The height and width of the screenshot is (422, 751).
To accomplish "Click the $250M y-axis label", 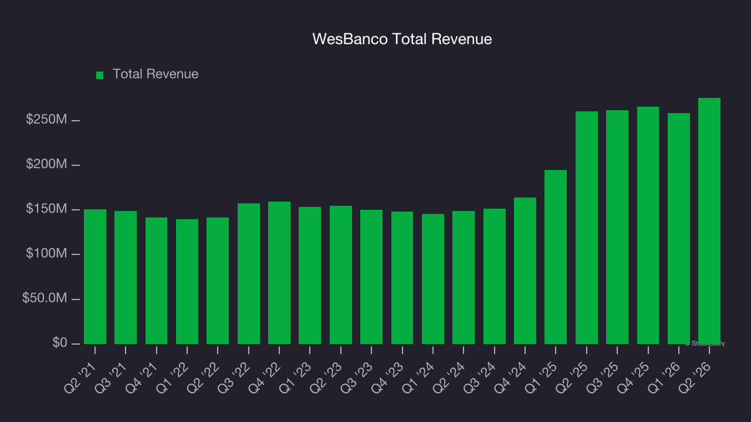I will pyautogui.click(x=46, y=120).
